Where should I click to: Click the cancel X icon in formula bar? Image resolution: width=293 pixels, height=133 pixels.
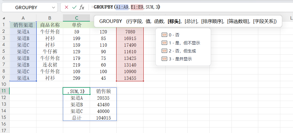click(66, 7)
